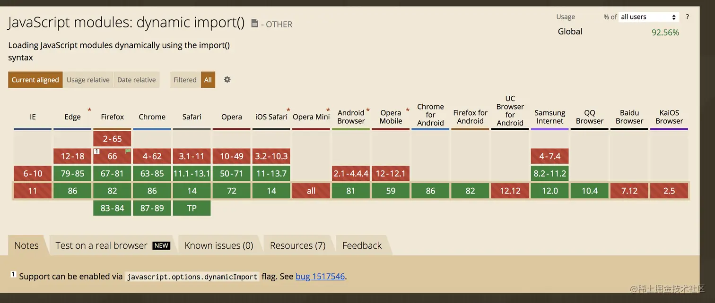Click the UC Browser 12.12 cell
The height and width of the screenshot is (303, 715).
pyautogui.click(x=510, y=191)
